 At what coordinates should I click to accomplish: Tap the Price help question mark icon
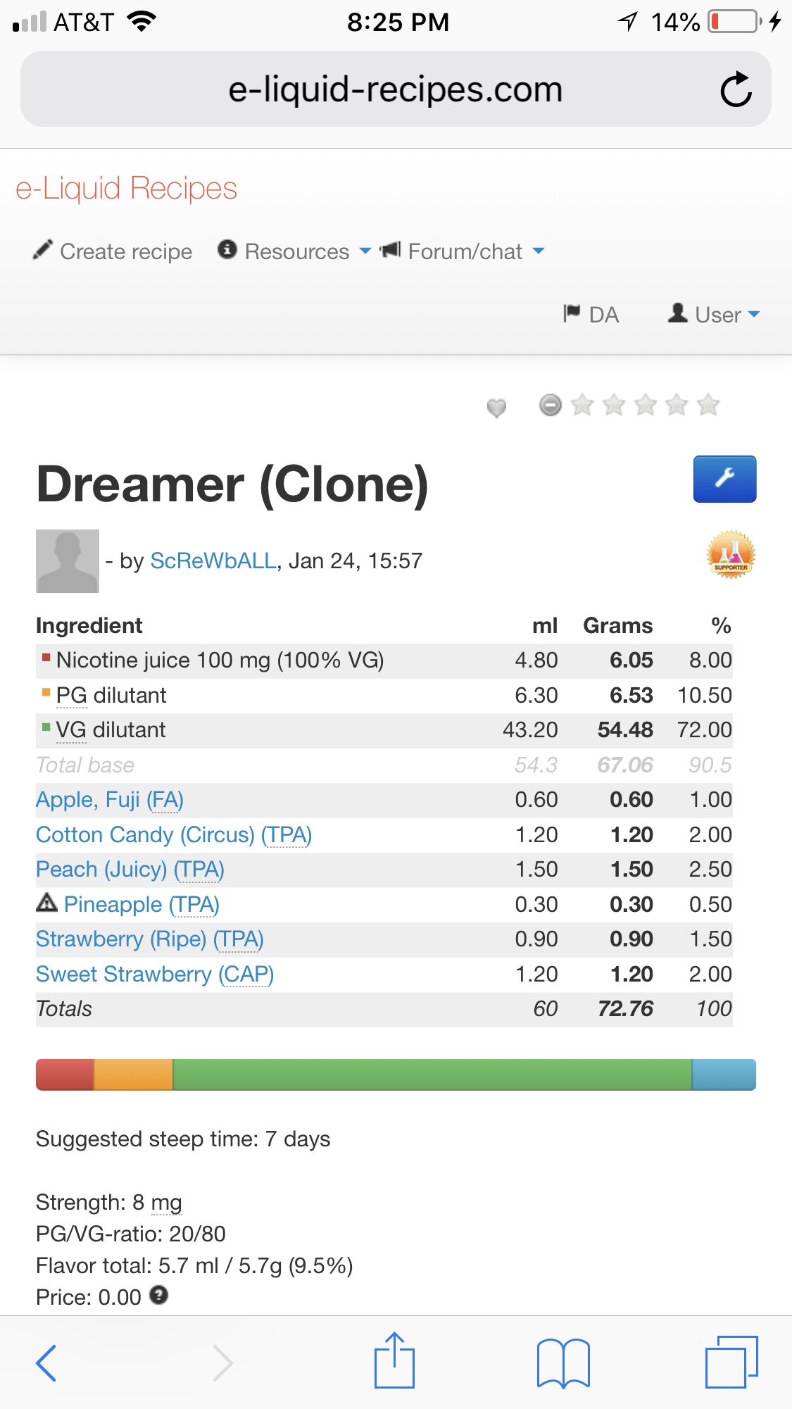(x=159, y=1295)
